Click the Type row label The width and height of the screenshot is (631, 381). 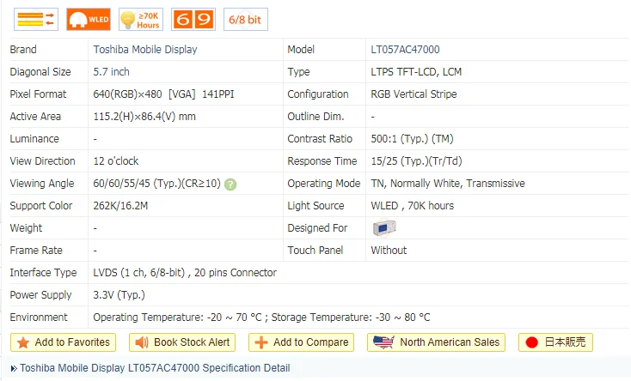coord(298,72)
